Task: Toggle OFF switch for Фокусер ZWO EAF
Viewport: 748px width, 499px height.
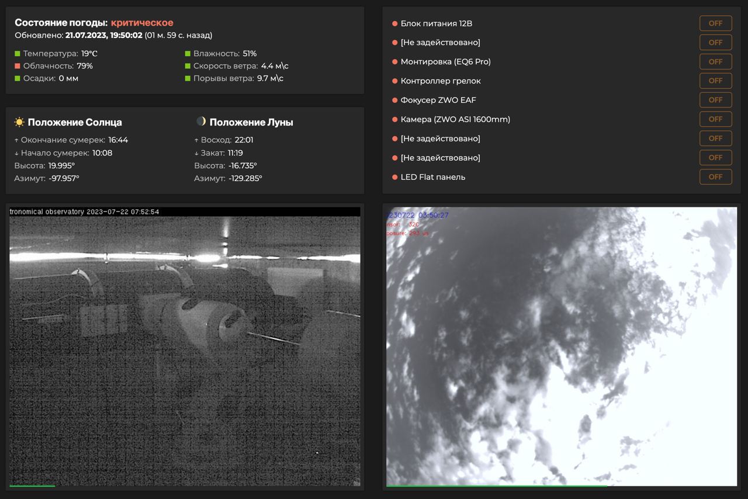Action: (715, 100)
